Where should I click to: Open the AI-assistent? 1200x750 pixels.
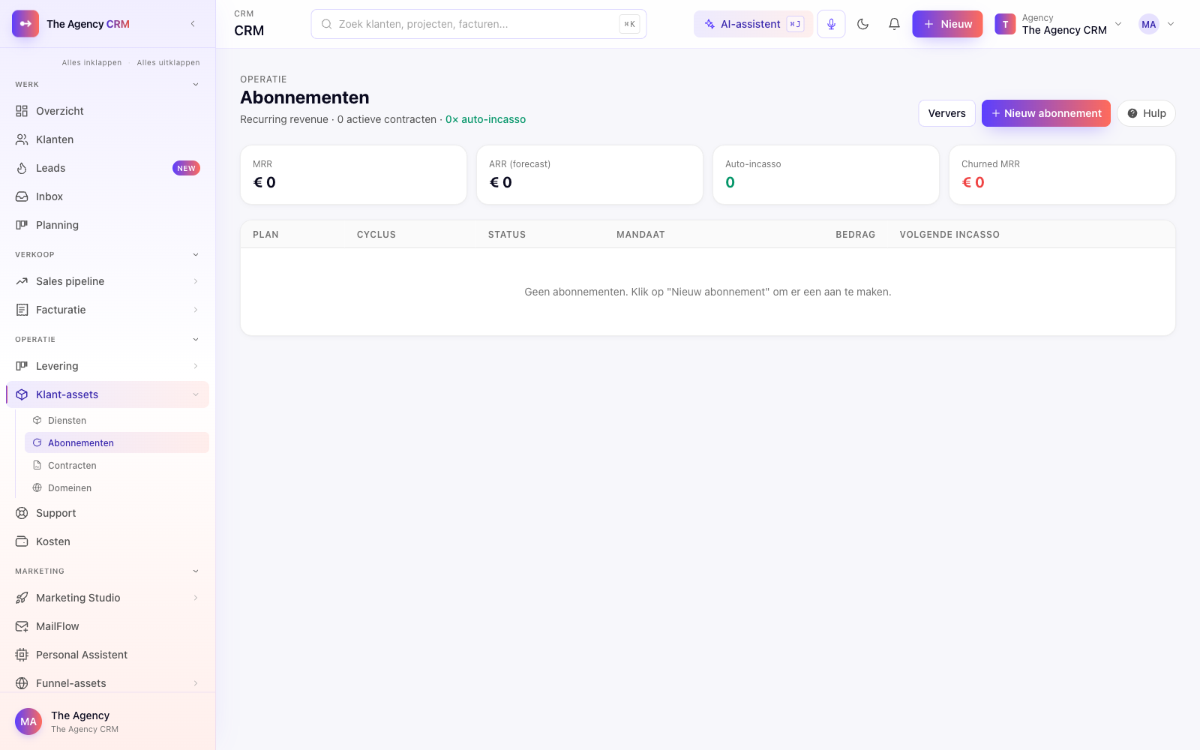[753, 24]
